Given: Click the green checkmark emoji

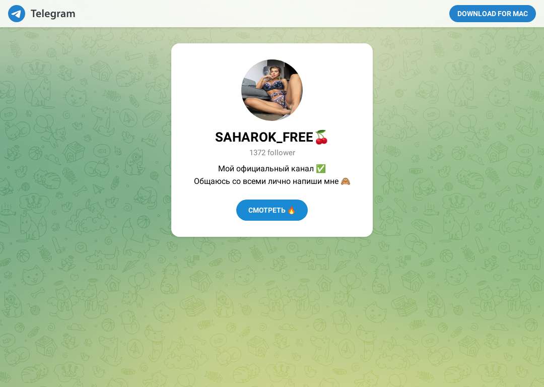Looking at the screenshot, I should [x=321, y=169].
